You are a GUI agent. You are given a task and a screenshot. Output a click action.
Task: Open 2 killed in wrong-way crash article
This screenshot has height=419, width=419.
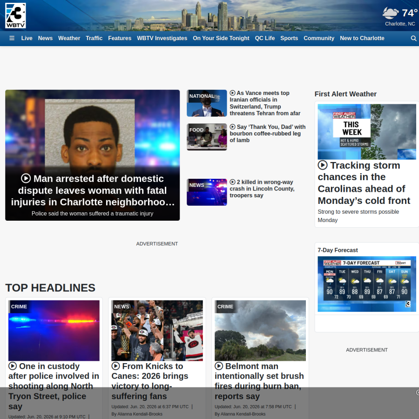point(262,189)
